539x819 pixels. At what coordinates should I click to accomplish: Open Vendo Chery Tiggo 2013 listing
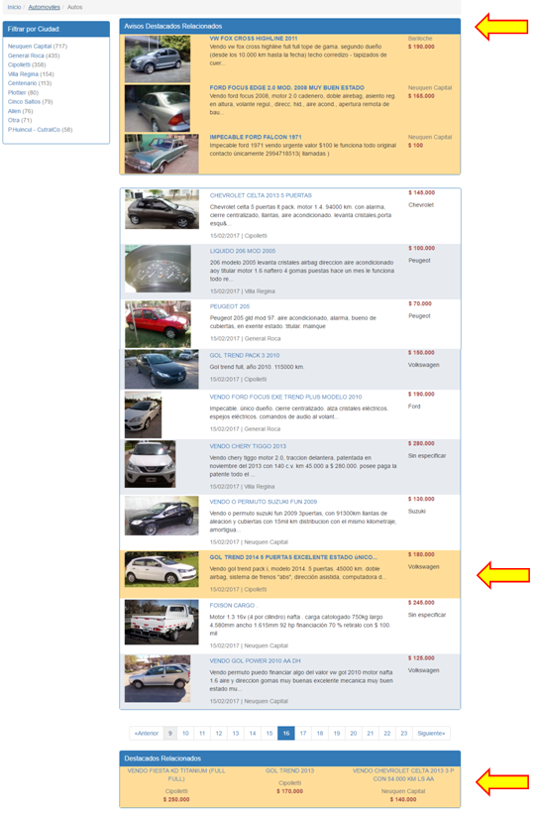pyautogui.click(x=248, y=446)
